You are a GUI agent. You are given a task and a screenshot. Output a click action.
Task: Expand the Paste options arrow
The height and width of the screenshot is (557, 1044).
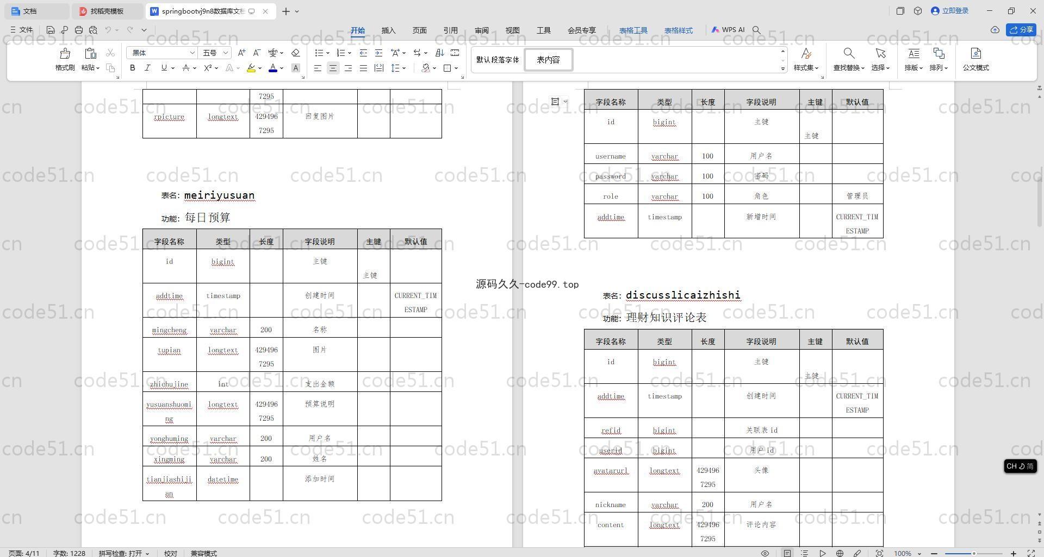(97, 68)
